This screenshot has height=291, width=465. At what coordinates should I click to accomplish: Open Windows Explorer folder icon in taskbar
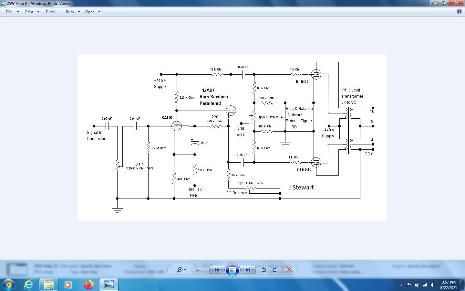tap(48, 285)
